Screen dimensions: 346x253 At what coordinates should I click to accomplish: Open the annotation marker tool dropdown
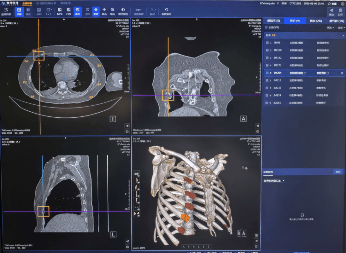[x=153, y=12]
